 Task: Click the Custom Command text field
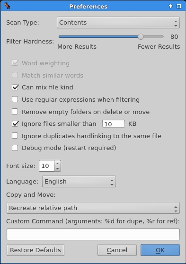[93, 234]
